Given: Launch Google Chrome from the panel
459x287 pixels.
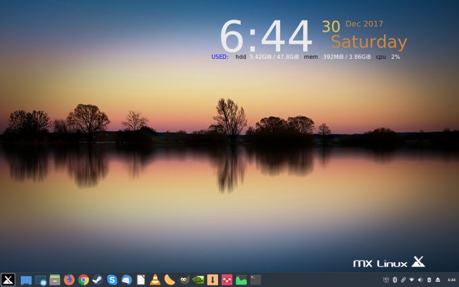Looking at the screenshot, I should 84,280.
